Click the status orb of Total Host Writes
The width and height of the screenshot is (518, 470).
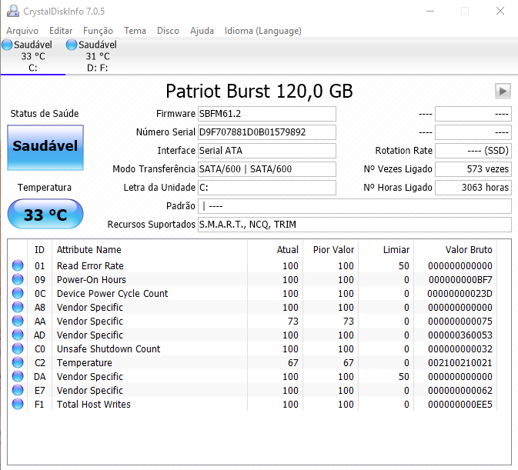(18, 405)
